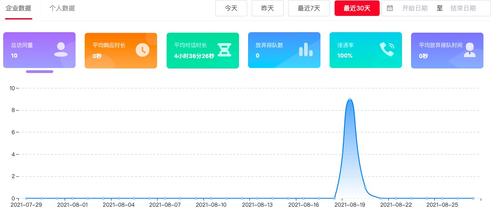
Task: Click the chart data point at value 1
Action: 365,187
